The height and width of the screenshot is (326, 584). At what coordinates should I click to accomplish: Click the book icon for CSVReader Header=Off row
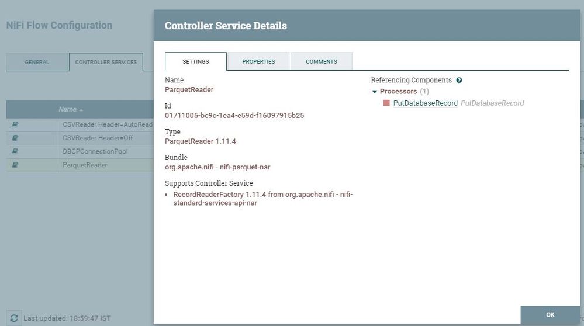tap(15, 138)
